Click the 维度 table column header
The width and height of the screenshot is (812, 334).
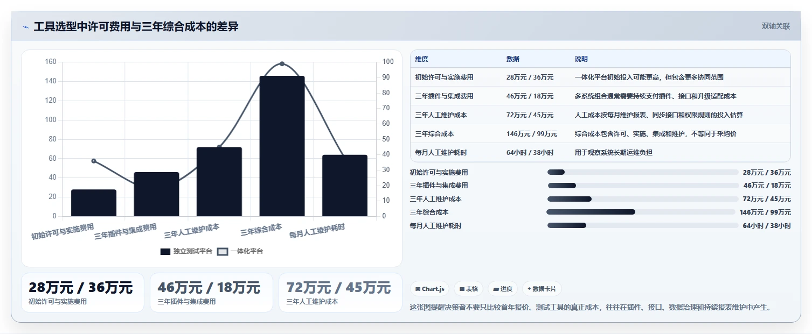point(421,59)
